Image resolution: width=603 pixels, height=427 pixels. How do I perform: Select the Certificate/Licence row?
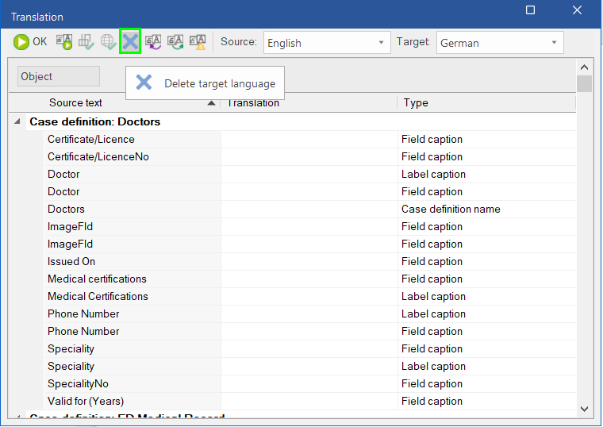pyautogui.click(x=310, y=139)
